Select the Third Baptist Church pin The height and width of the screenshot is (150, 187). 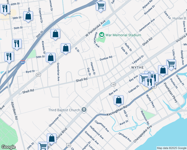tap(84, 110)
